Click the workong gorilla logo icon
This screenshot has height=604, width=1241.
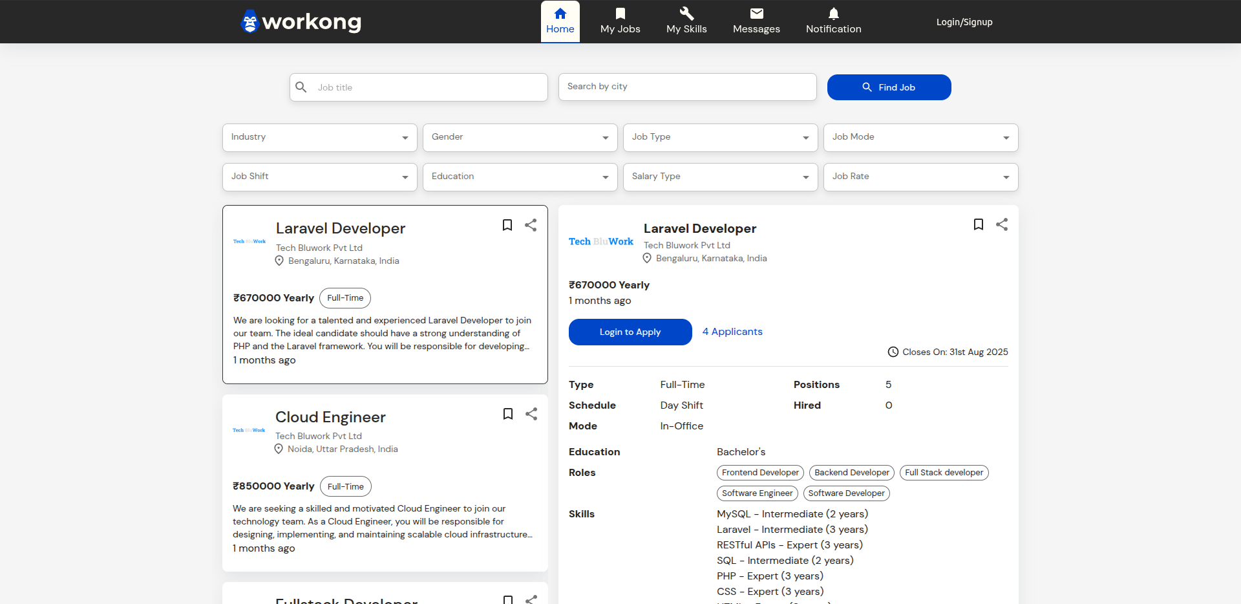[x=250, y=21]
